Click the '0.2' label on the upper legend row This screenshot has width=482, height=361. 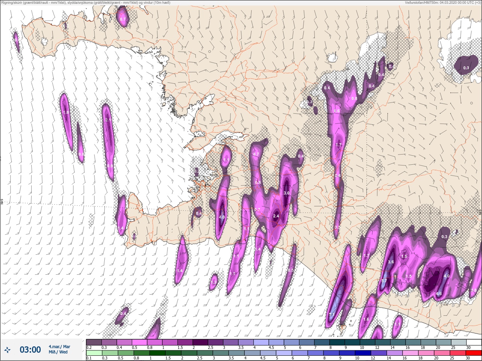point(89,347)
